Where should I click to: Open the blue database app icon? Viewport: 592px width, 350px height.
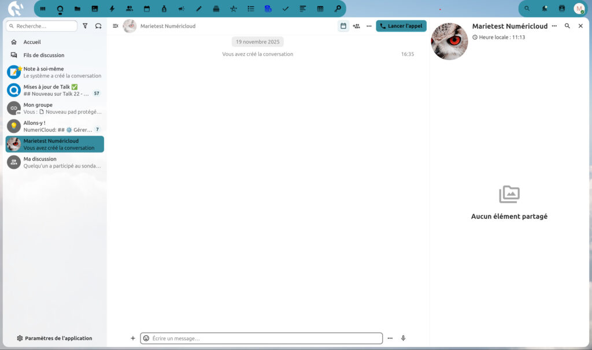click(x=268, y=9)
